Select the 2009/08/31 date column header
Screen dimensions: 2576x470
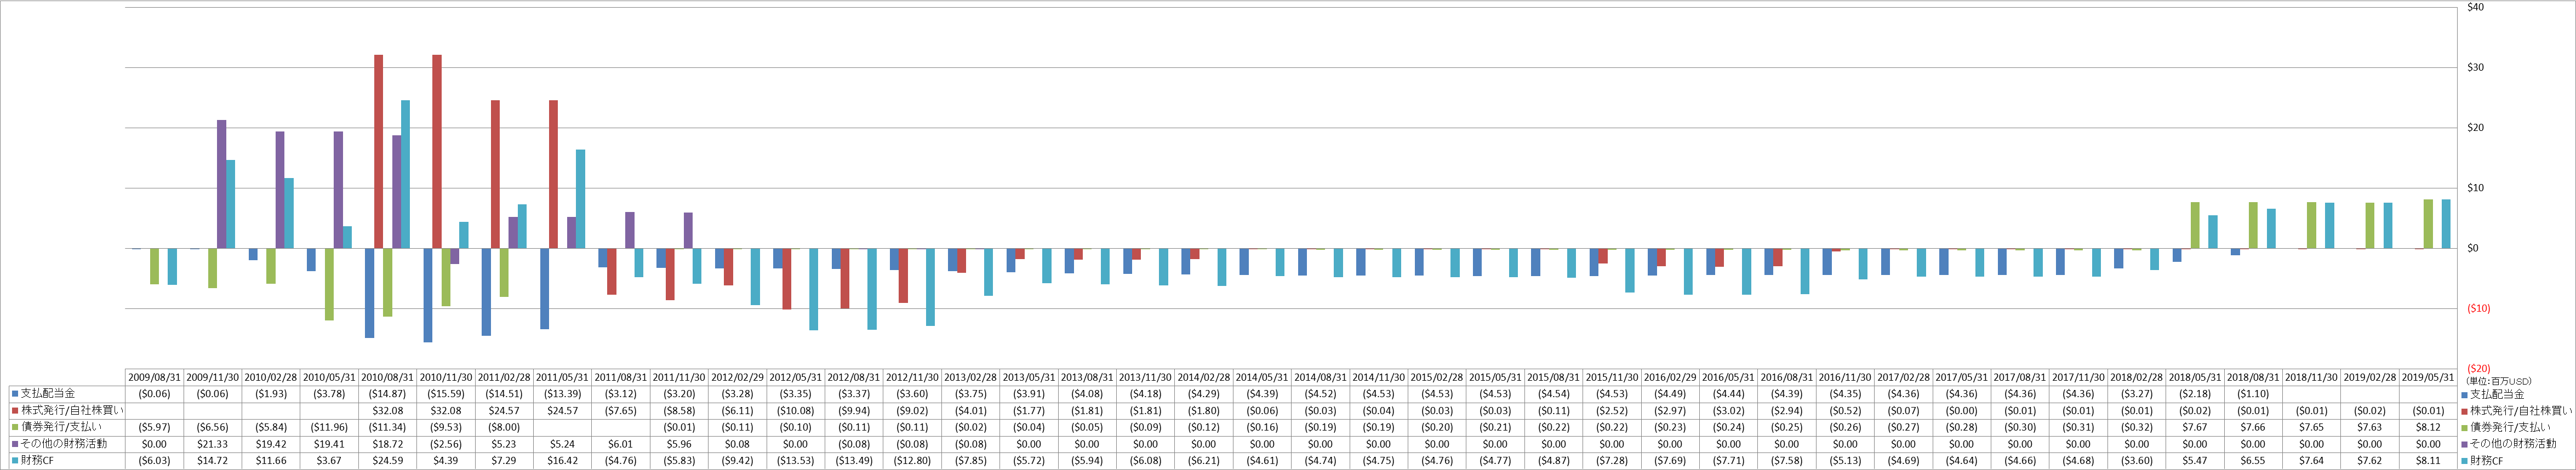(154, 378)
